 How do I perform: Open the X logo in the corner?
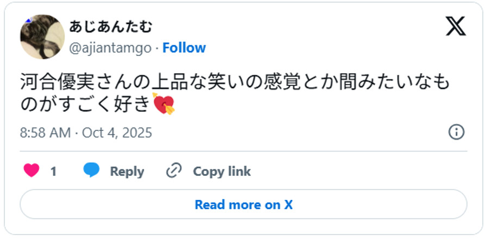(x=456, y=26)
